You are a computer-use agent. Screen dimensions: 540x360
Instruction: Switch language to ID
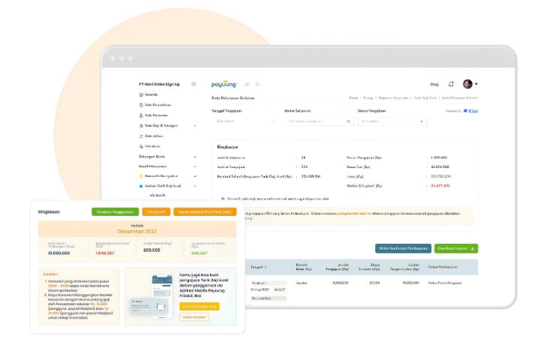[x=247, y=85]
